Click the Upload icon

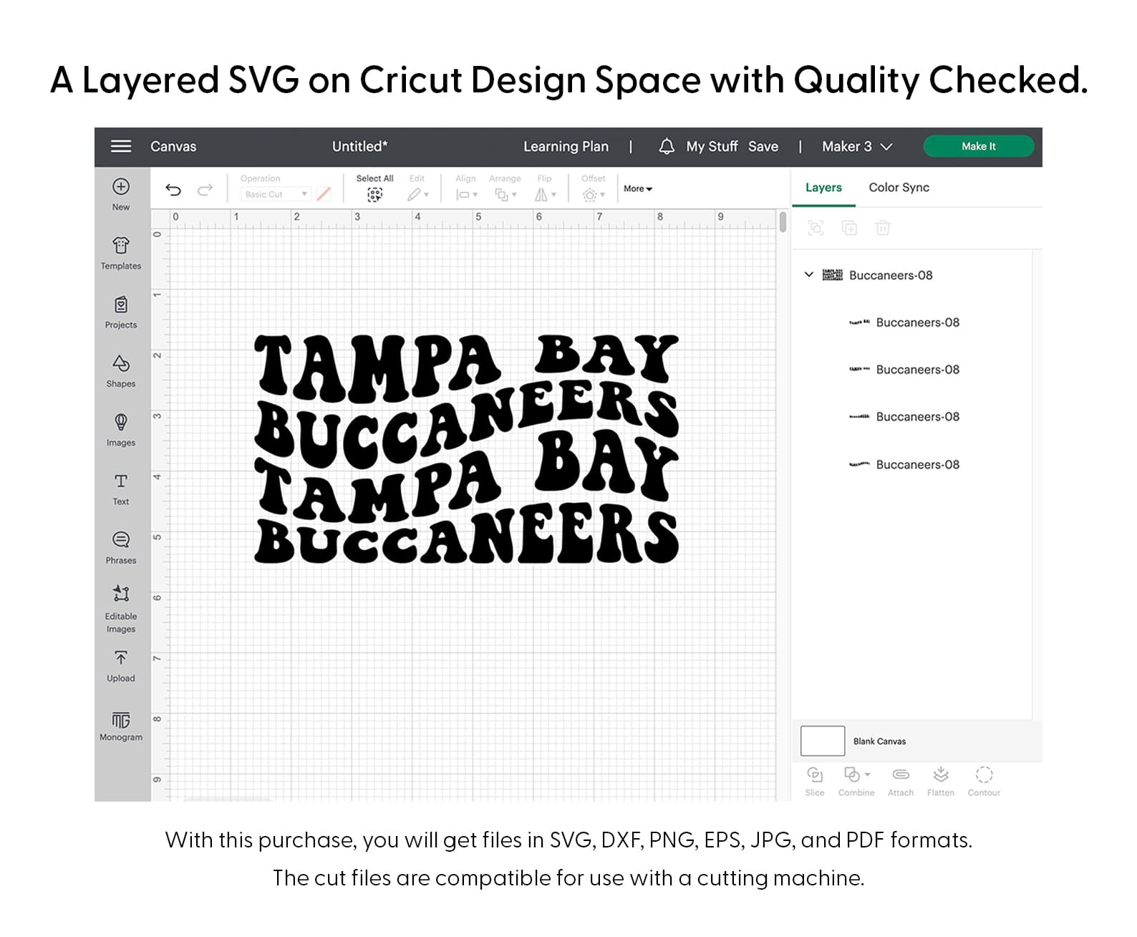coord(120,665)
